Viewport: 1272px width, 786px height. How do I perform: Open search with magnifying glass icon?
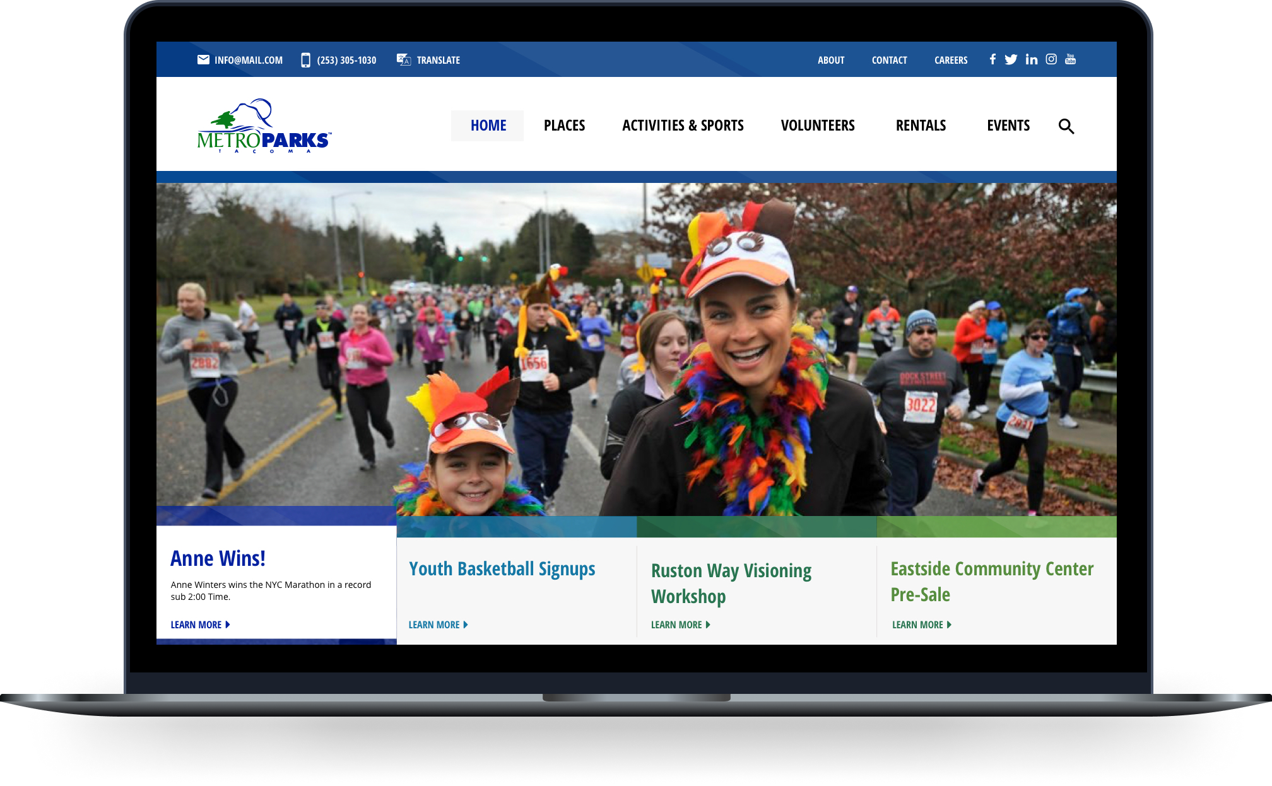(1066, 126)
